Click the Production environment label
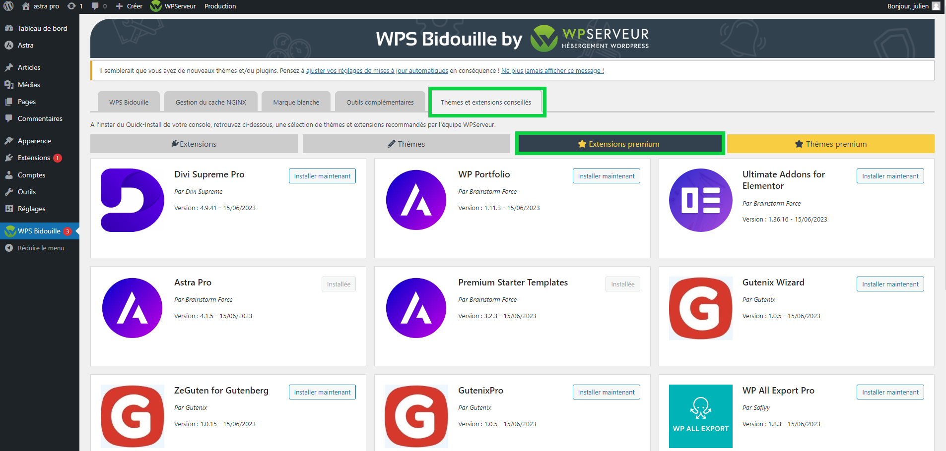The height and width of the screenshot is (451, 946). 220,6
